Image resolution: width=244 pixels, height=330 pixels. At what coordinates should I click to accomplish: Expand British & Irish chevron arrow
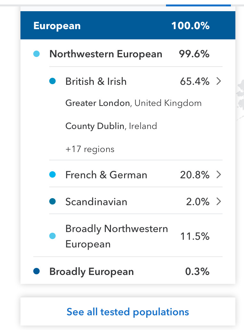coord(219,81)
